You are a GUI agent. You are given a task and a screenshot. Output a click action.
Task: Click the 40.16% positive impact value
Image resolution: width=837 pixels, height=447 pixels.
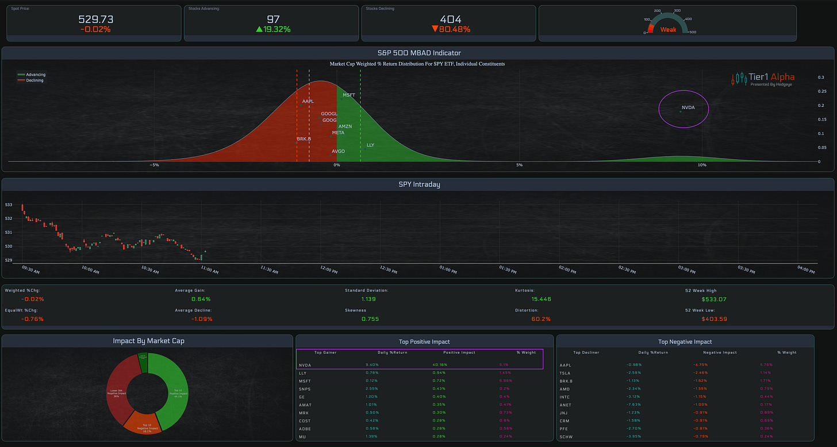coord(440,365)
